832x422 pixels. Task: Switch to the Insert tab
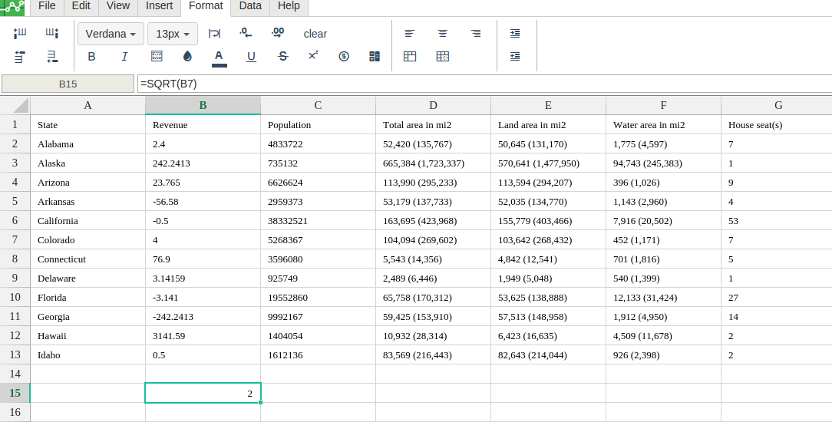pyautogui.click(x=159, y=6)
